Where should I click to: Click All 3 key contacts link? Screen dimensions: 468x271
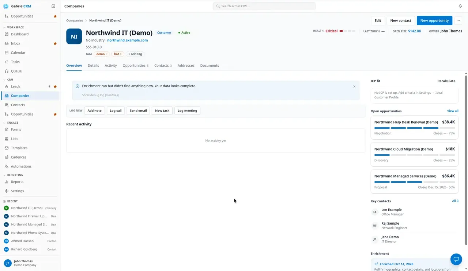pyautogui.click(x=455, y=201)
